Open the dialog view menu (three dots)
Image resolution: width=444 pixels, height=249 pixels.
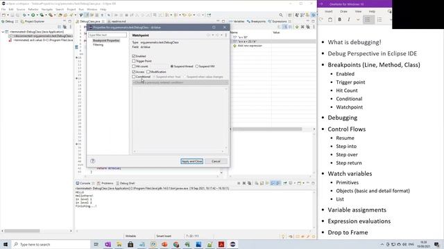[226, 35]
